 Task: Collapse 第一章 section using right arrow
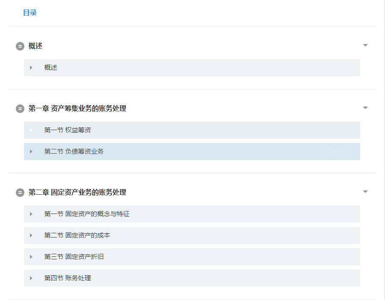[x=365, y=108]
